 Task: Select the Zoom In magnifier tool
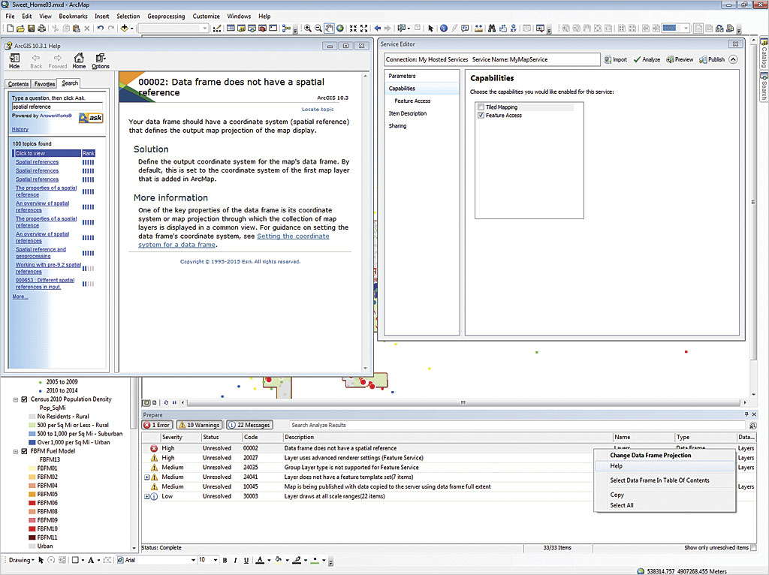click(307, 29)
